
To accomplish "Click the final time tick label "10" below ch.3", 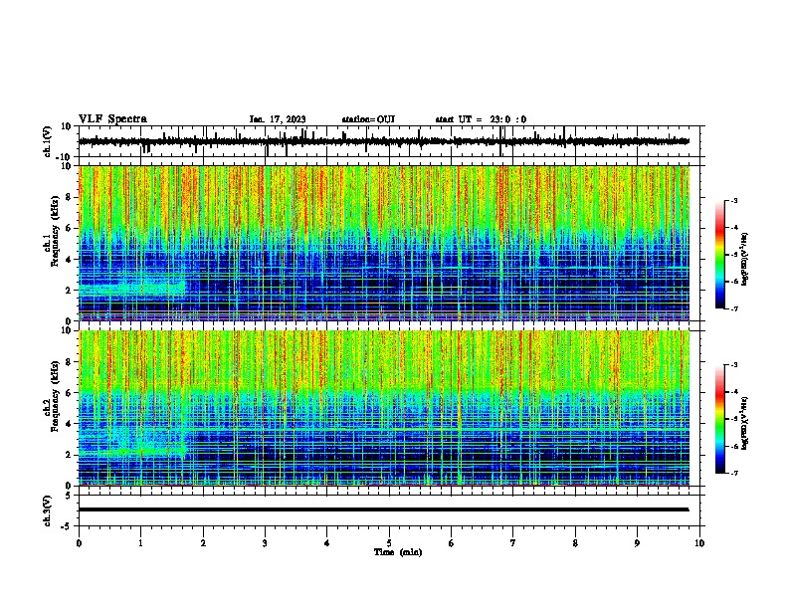I will (699, 543).
